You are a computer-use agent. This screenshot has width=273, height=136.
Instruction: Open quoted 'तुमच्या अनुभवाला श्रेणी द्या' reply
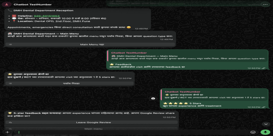coord(215,95)
